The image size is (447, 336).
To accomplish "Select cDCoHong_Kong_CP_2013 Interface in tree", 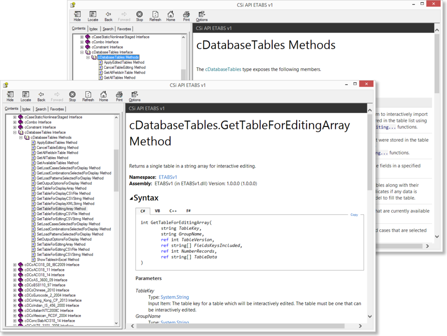I will 53,300.
